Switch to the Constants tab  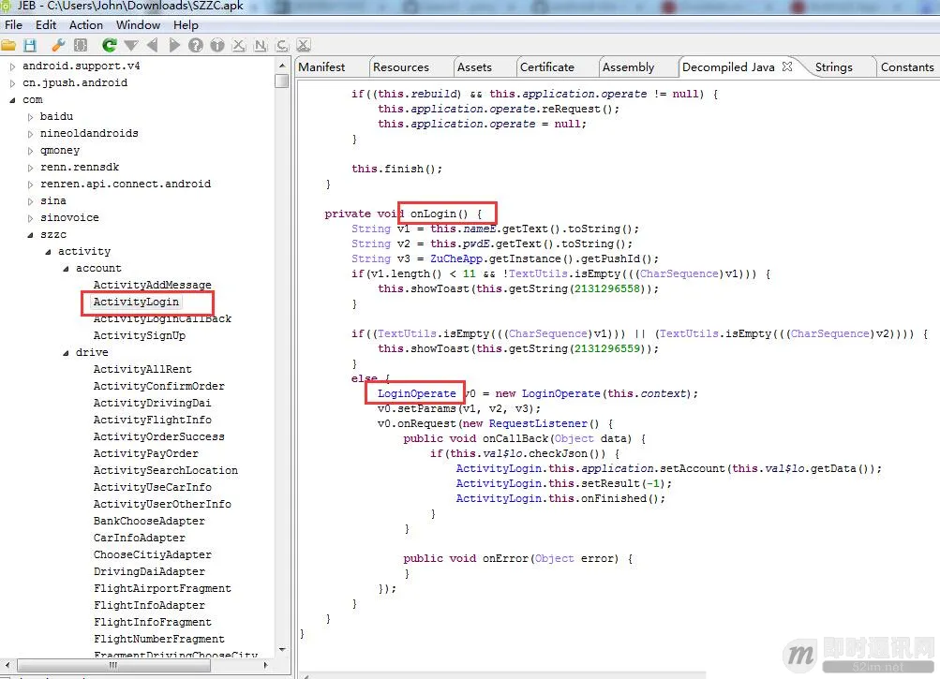(x=907, y=67)
